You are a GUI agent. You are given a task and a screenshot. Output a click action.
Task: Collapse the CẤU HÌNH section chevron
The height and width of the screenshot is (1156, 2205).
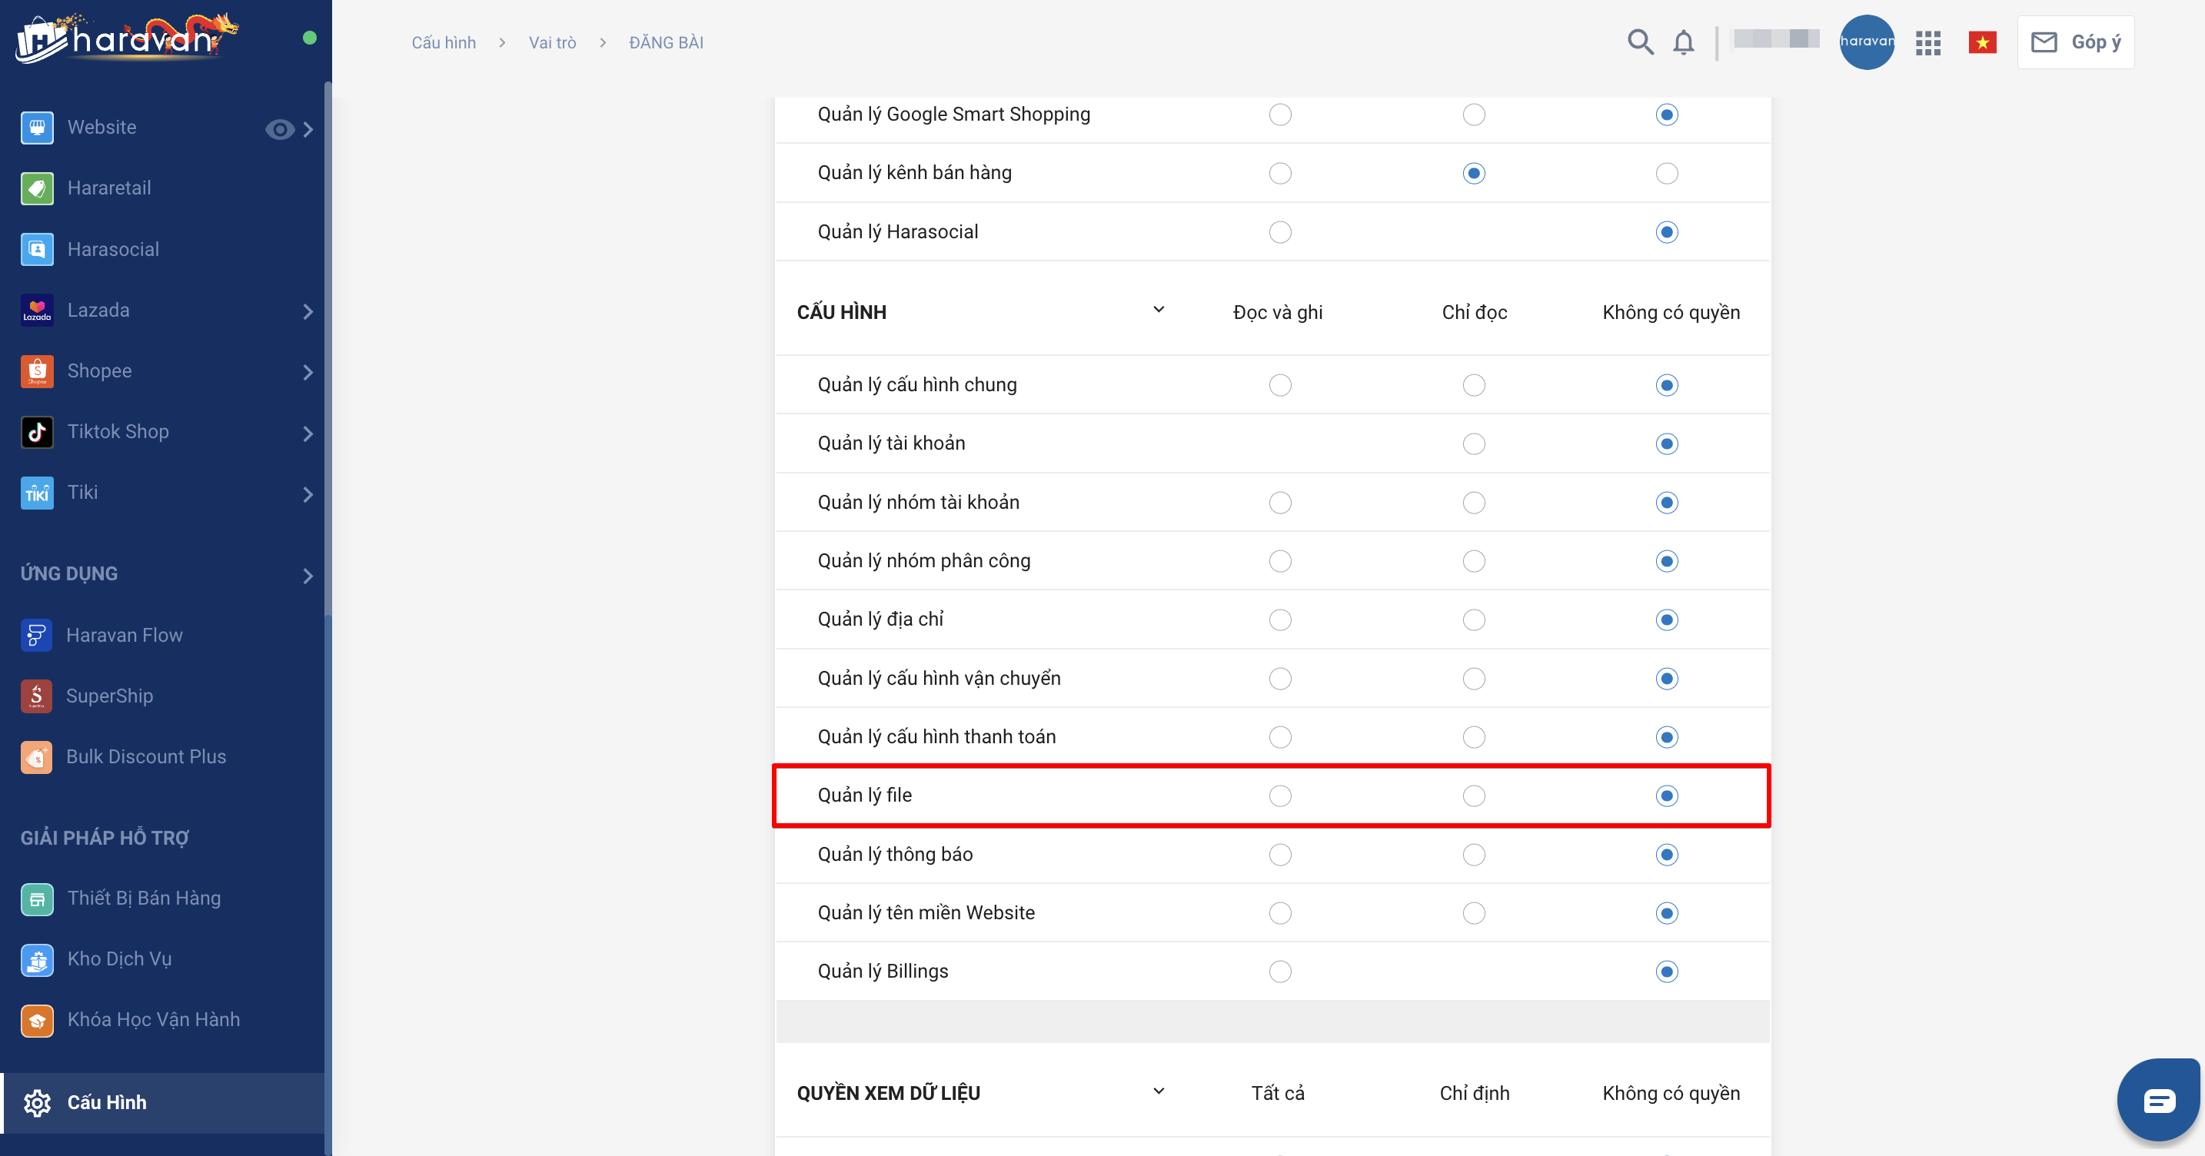pyautogui.click(x=1158, y=310)
